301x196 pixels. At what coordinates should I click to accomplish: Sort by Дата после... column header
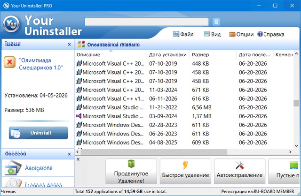coord(255,55)
